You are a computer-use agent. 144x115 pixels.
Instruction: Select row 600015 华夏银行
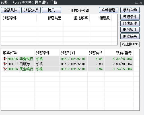pyautogui.click(x=67, y=59)
